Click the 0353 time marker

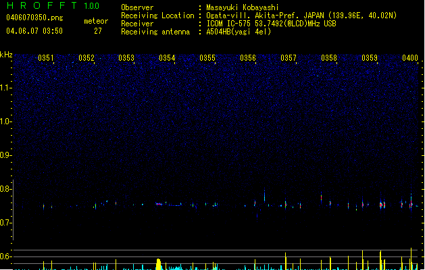point(126,58)
